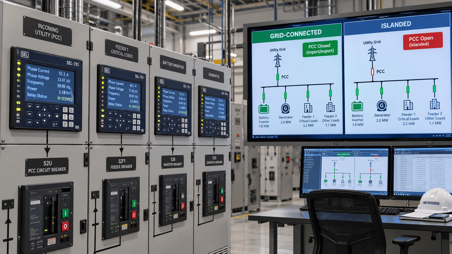The height and width of the screenshot is (254, 452).
Task: Push the red O button on the 52F1 feeder breaker
Action: coord(134,215)
